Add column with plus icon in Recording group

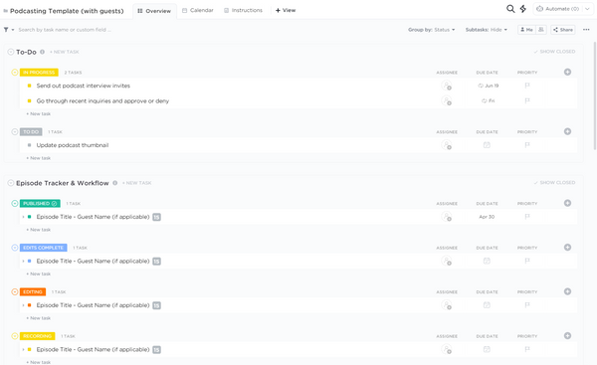point(567,336)
